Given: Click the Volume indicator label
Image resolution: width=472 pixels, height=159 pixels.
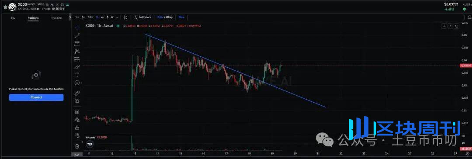Looking at the screenshot, I should coord(90,137).
